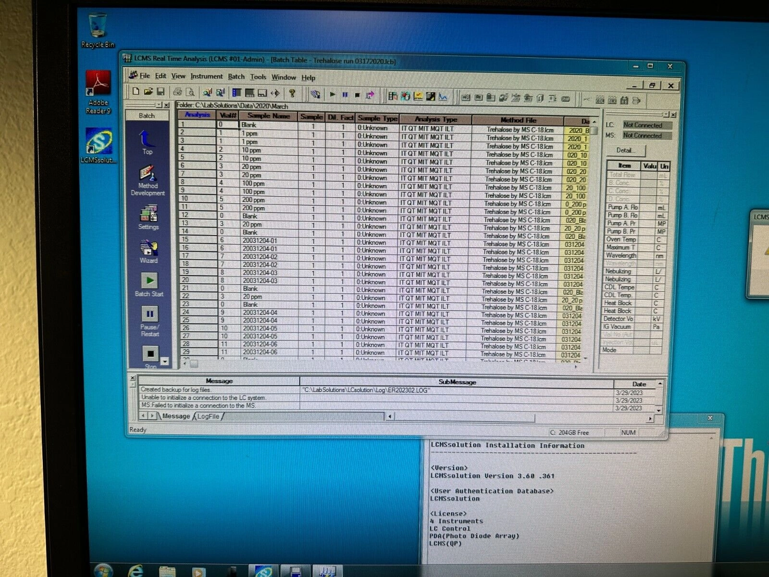Click the Recycle Bin desktop icon
769x577 pixels.
pyautogui.click(x=98, y=31)
